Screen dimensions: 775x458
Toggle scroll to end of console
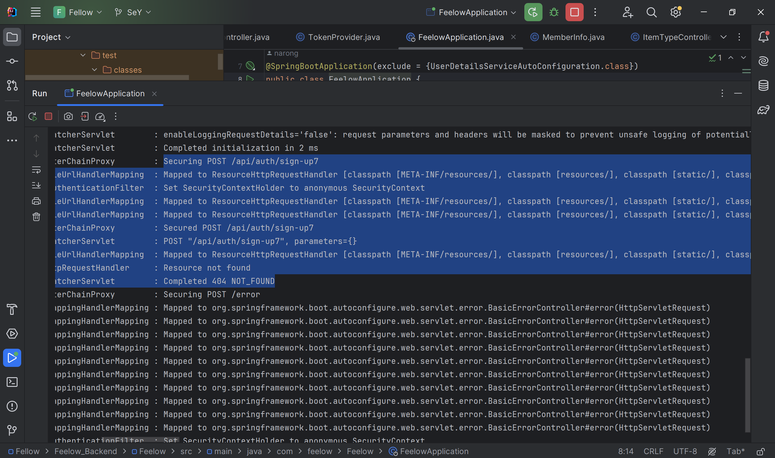click(36, 185)
